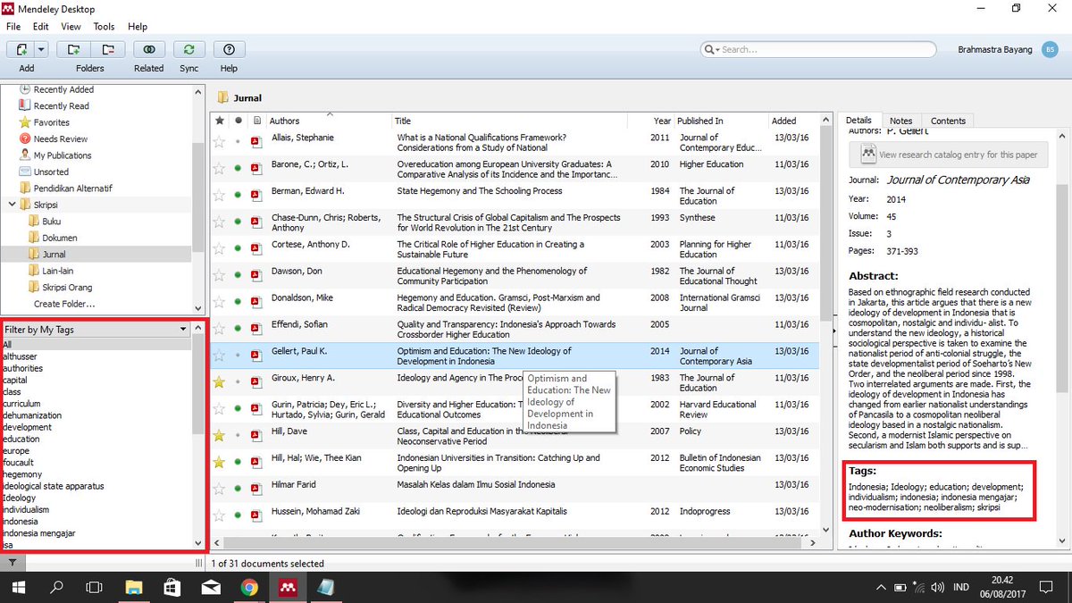Click the Related documents icon

pyautogui.click(x=149, y=50)
